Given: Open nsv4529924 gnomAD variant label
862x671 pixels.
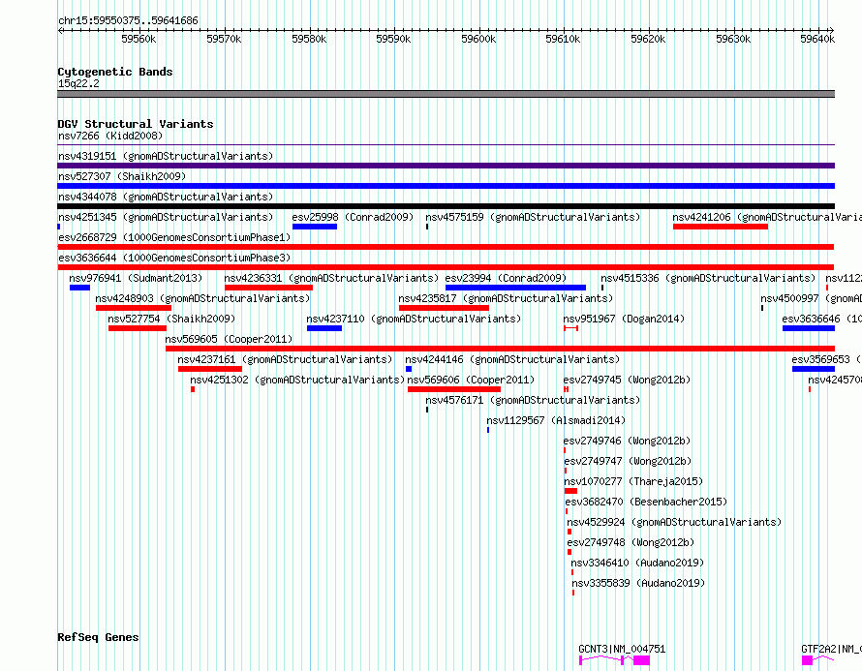Looking at the screenshot, I should tap(674, 522).
